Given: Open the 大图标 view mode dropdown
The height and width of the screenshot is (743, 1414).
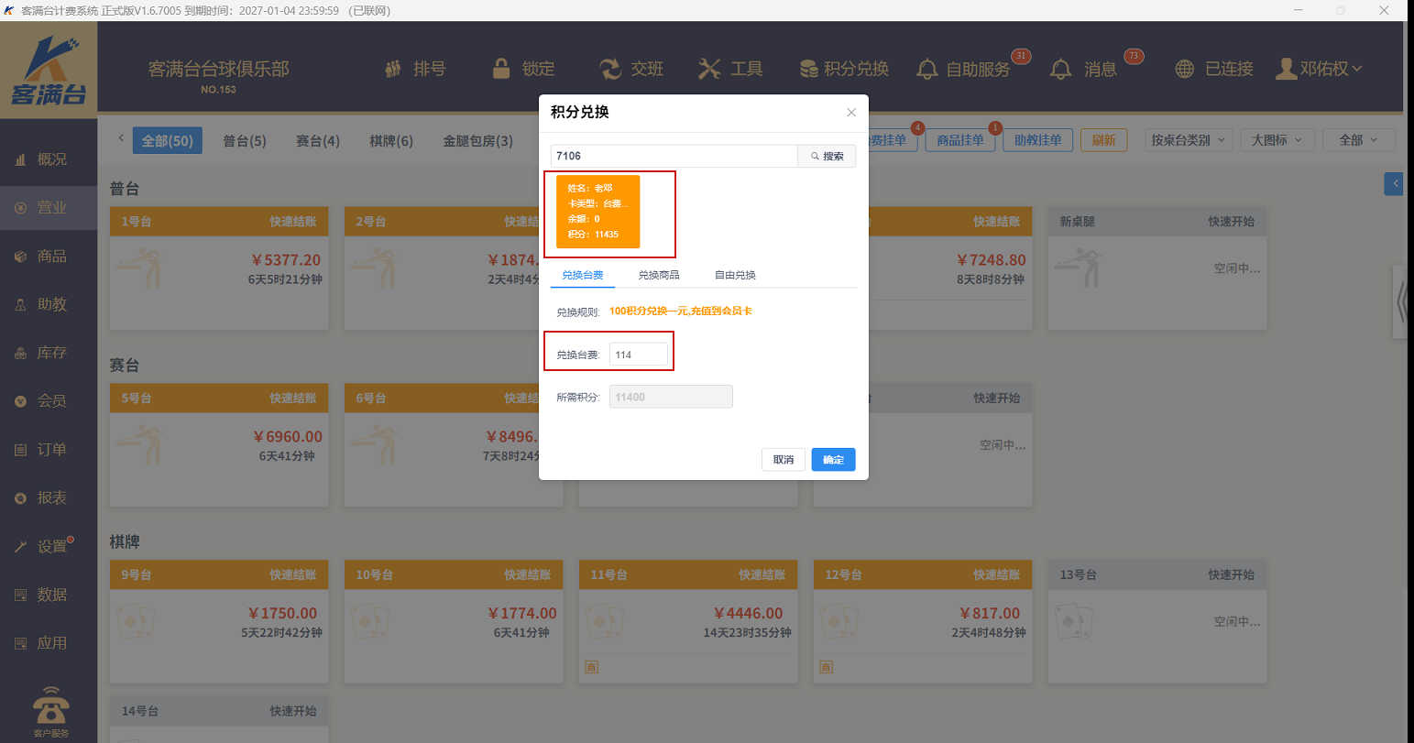Looking at the screenshot, I should coord(1277,140).
